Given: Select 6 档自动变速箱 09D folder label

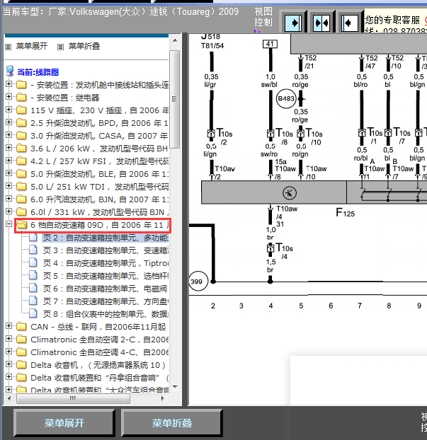Looking at the screenshot, I should coord(99,225).
